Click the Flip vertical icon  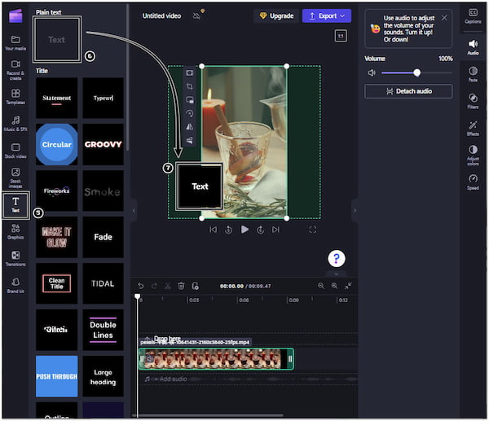click(x=189, y=140)
